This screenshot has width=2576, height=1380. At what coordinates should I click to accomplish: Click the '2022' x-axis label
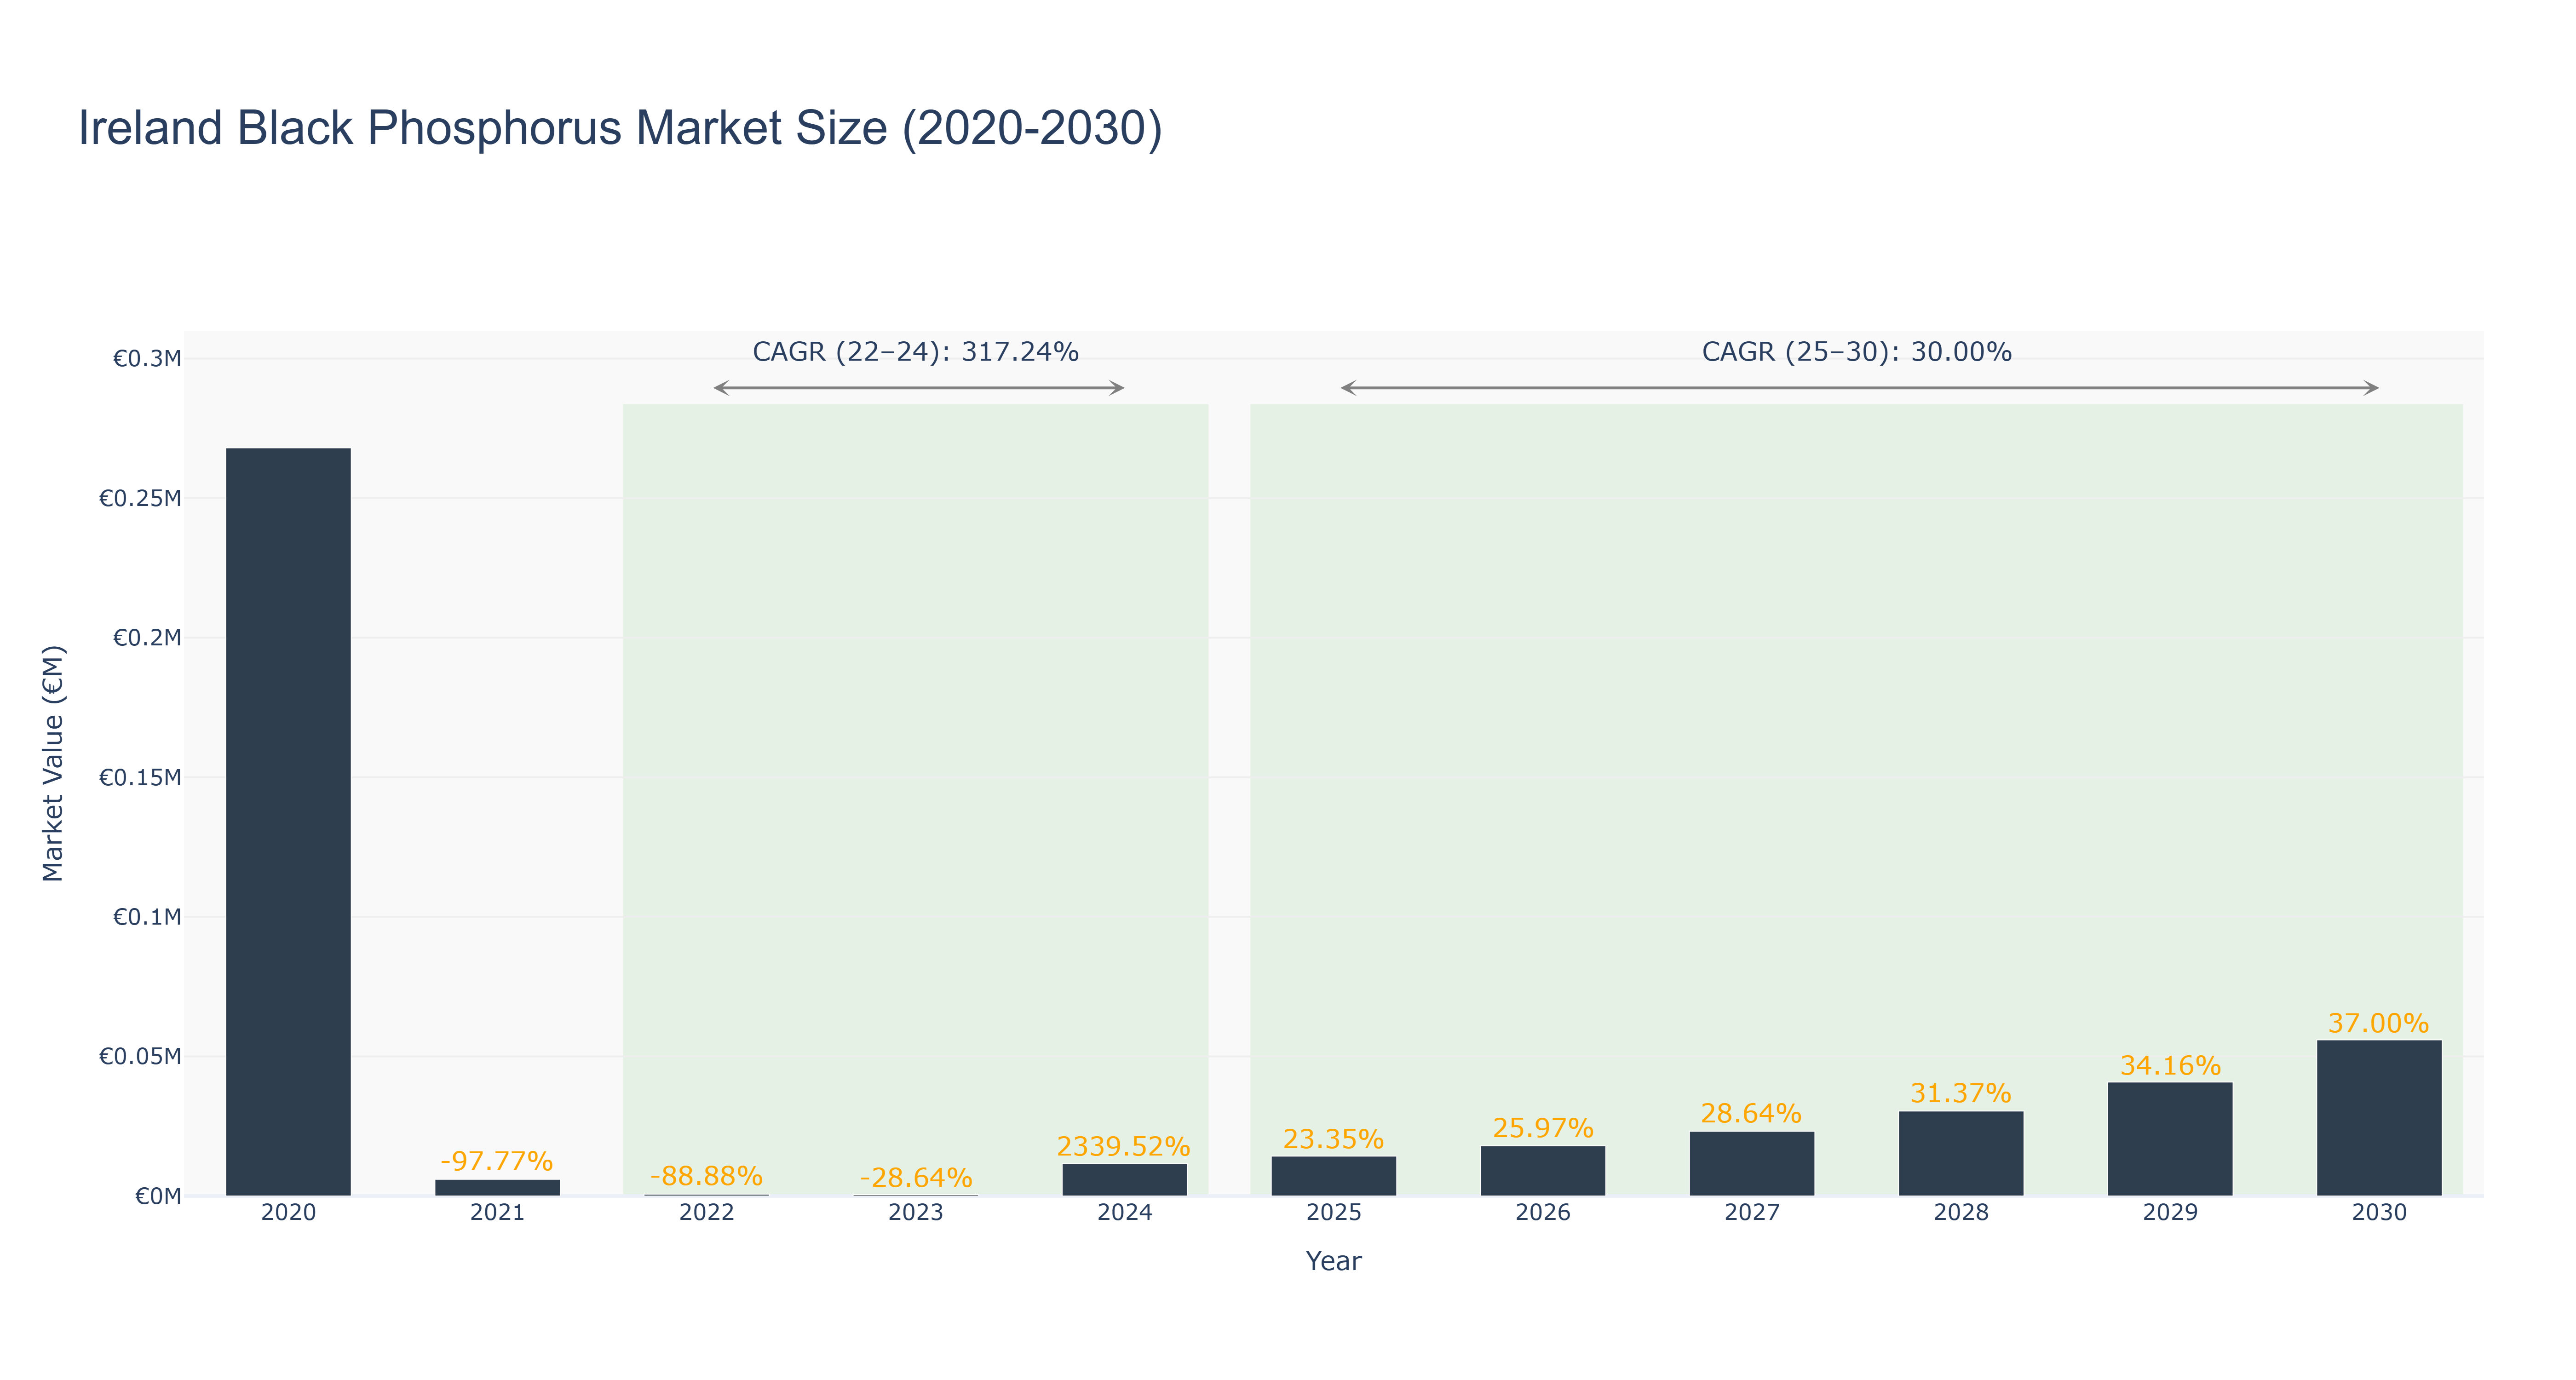point(706,1213)
